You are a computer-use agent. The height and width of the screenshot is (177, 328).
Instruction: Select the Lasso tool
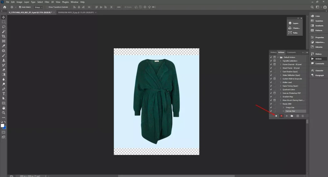click(x=4, y=27)
